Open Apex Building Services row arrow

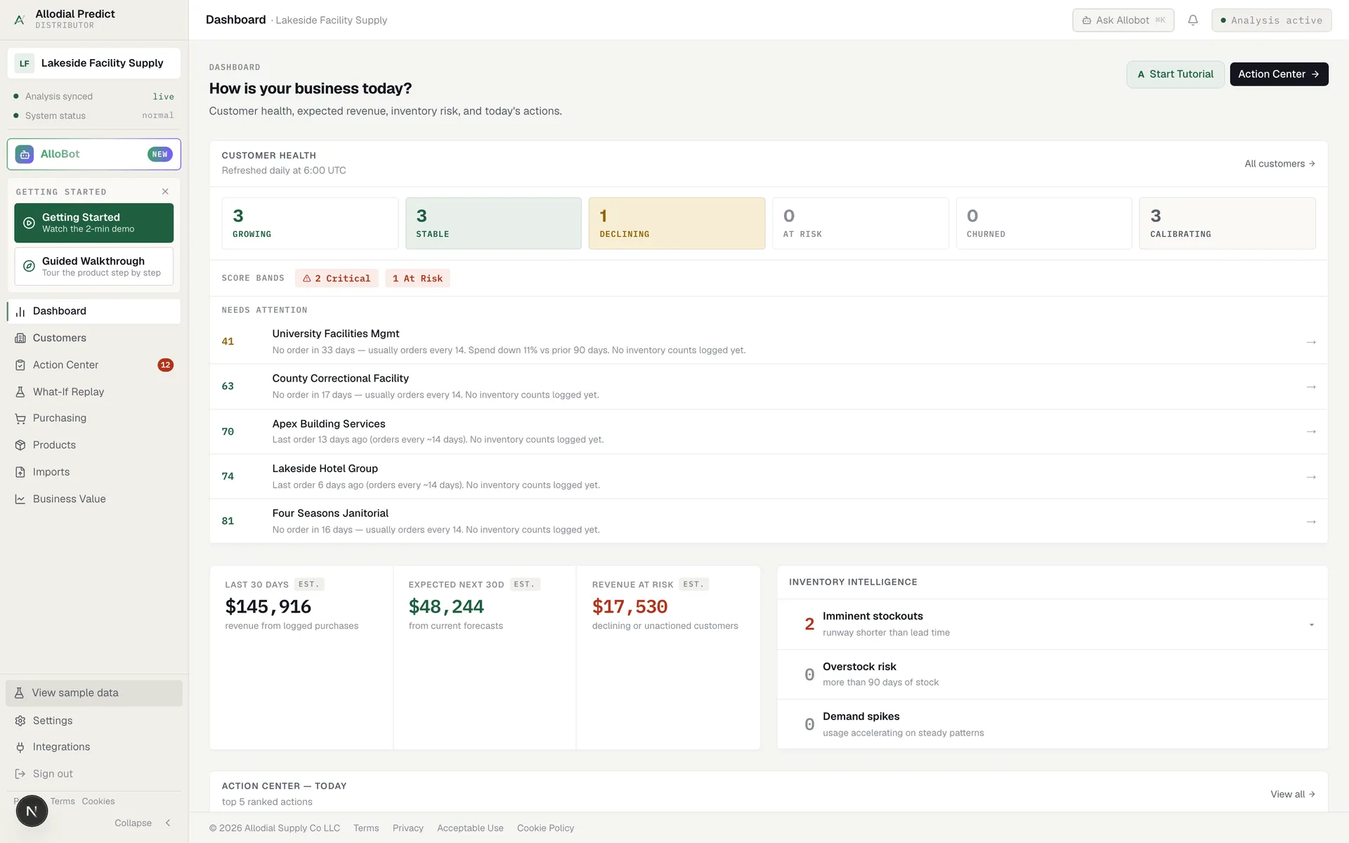pos(1311,432)
